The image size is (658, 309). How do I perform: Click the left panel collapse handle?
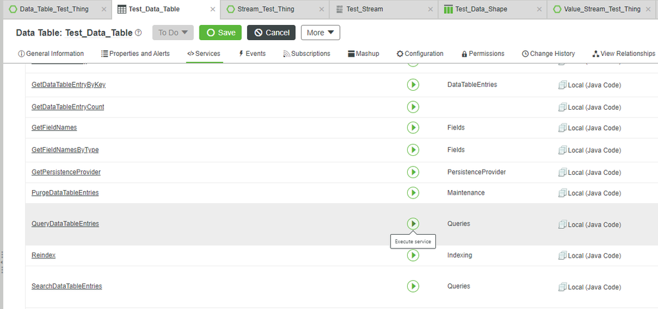(2, 262)
